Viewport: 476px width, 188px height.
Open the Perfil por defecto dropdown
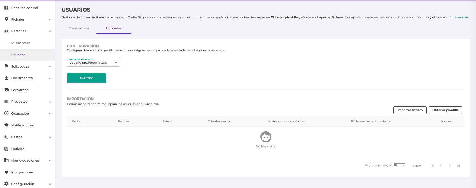tap(94, 62)
